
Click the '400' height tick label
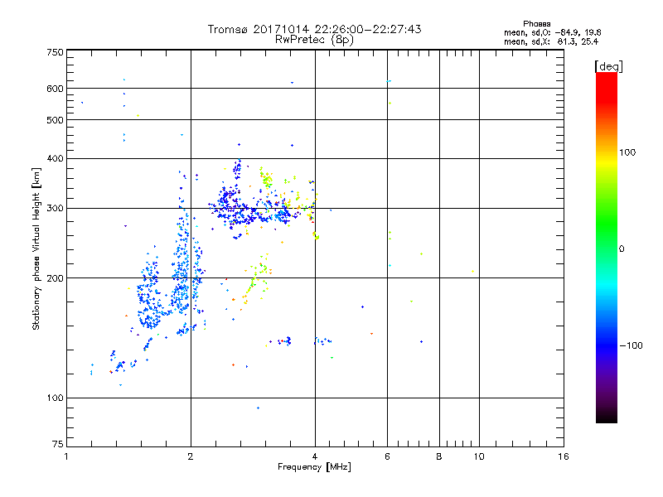point(56,159)
